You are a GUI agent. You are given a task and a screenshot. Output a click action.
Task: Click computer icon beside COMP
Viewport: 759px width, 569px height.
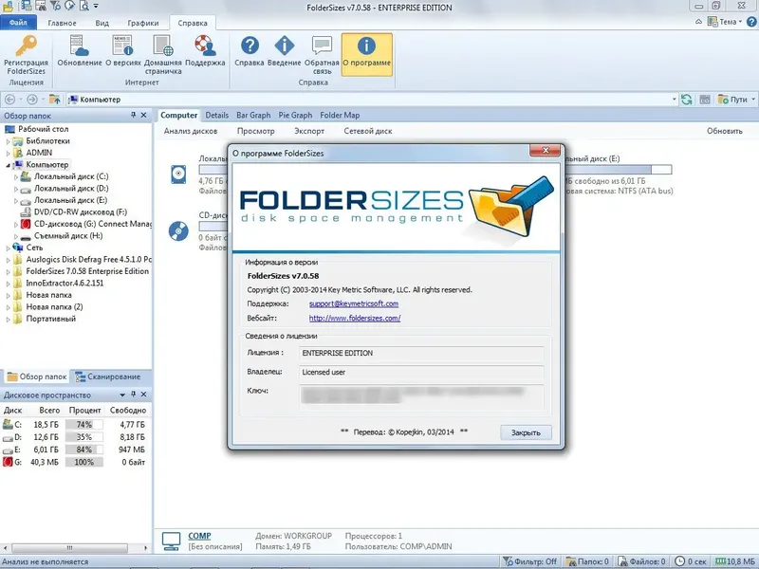171,541
